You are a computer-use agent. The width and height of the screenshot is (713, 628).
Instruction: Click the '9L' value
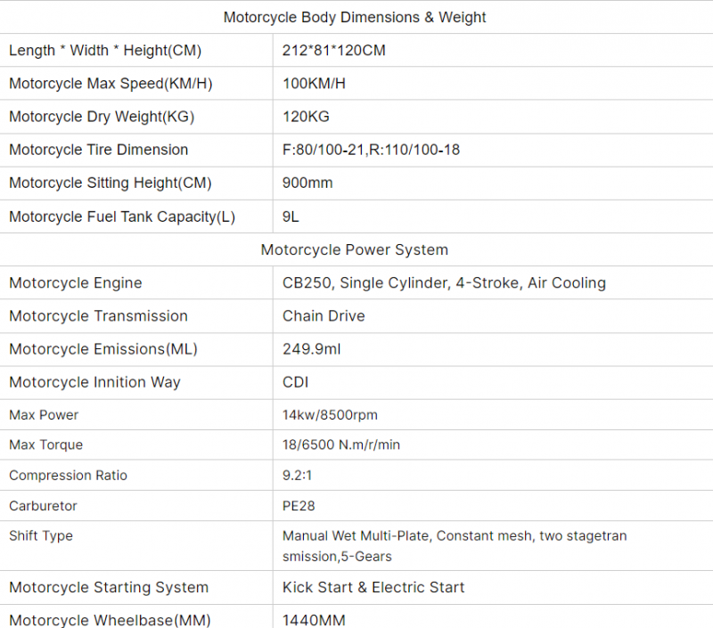tap(291, 216)
